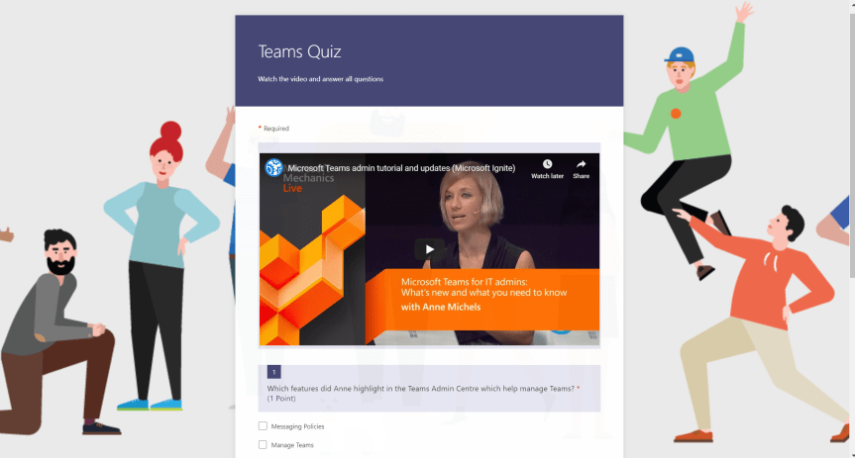Image resolution: width=855 pixels, height=458 pixels.
Task: Open the Microsoft Mechanics channel avatar
Action: click(273, 168)
